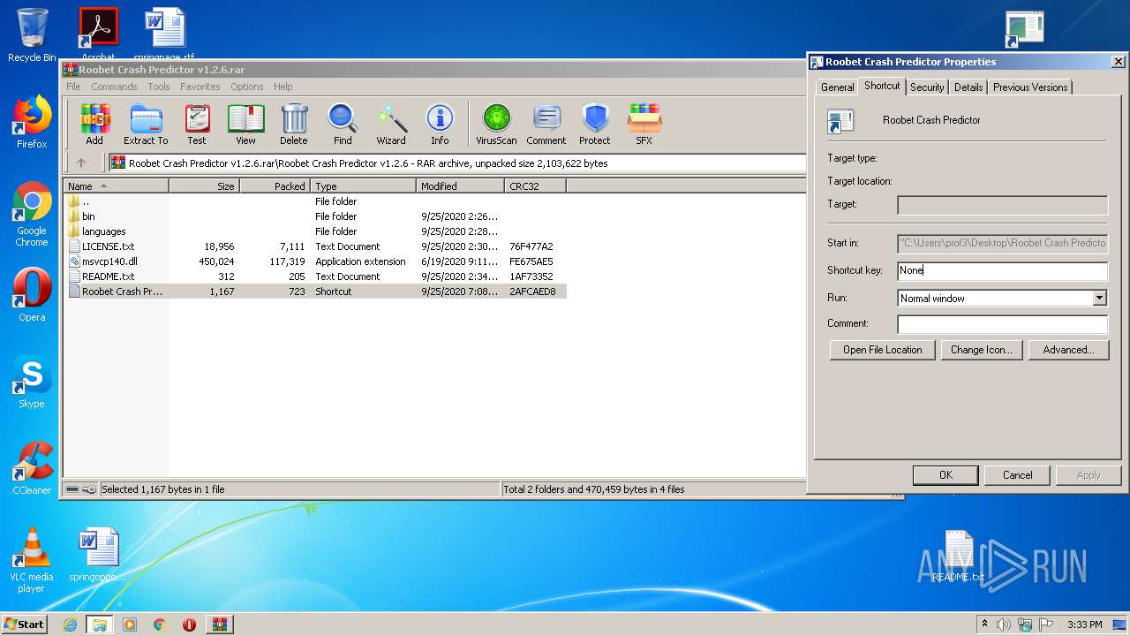Select the languages folder row
The height and width of the screenshot is (636, 1130).
[314, 231]
